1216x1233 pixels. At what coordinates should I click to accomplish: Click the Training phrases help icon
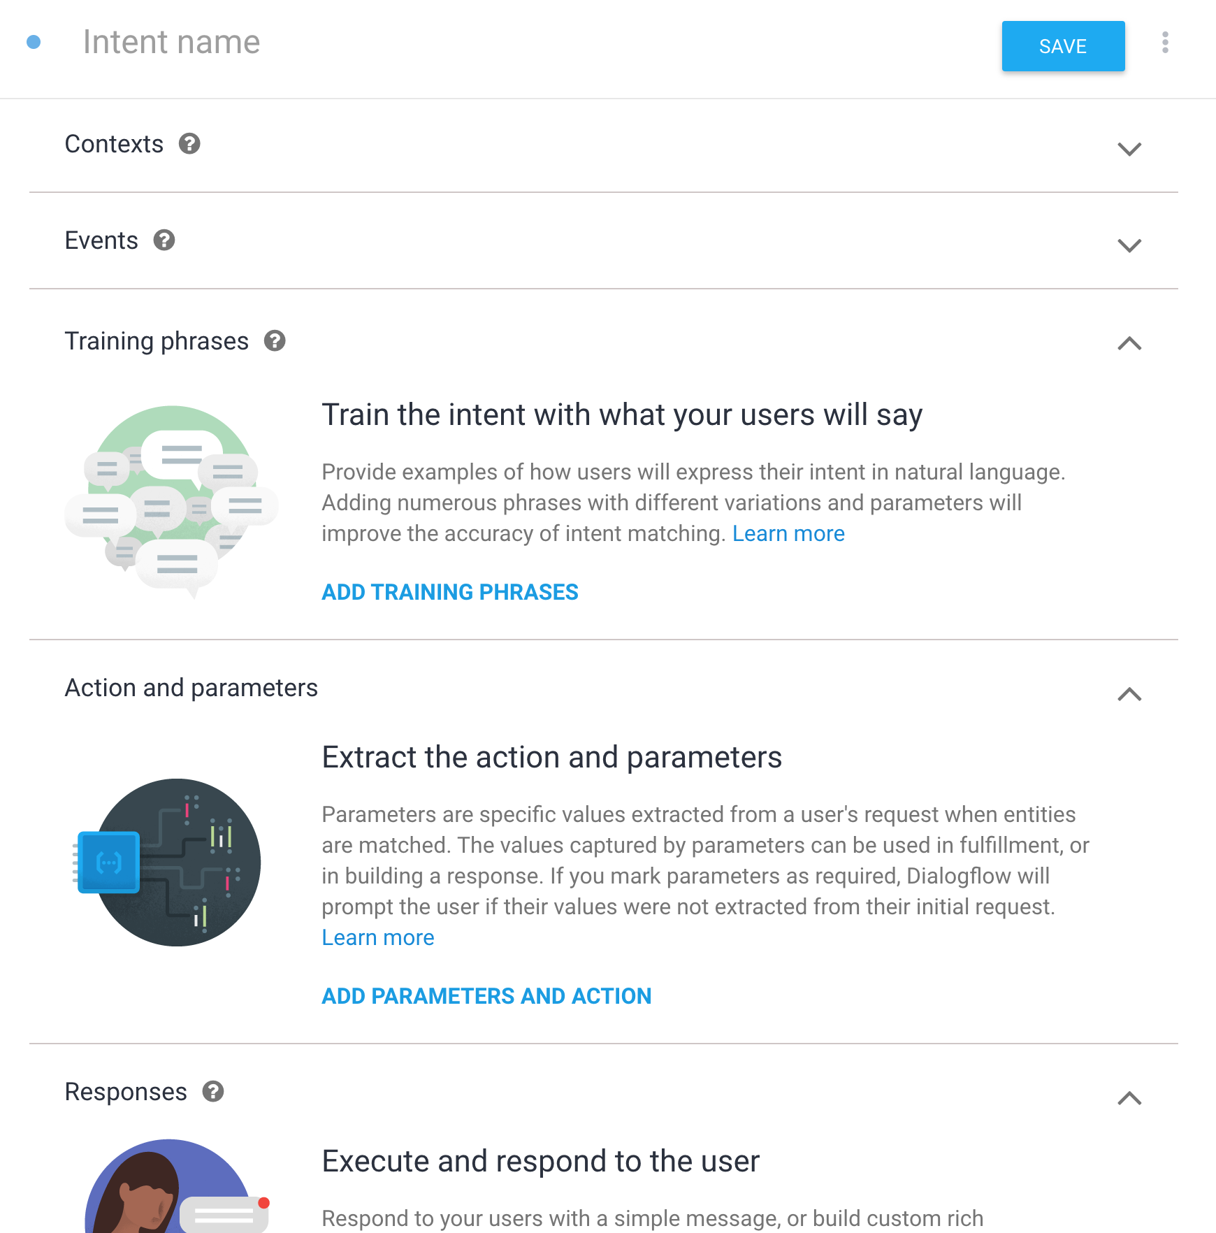click(275, 341)
